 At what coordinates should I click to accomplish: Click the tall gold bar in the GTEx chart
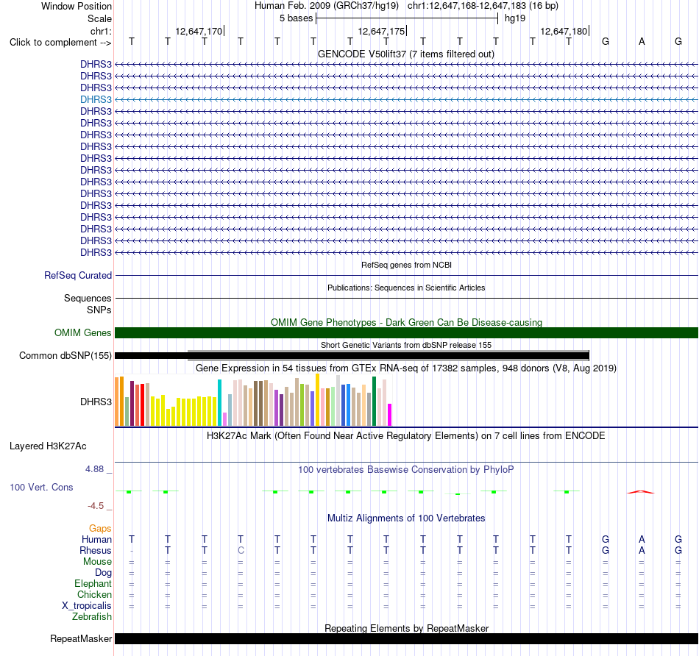click(317, 400)
